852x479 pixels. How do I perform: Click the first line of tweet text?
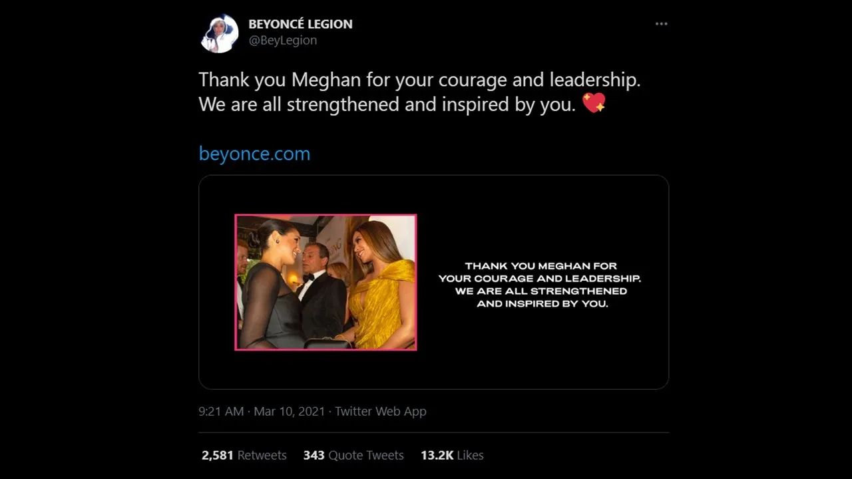(x=419, y=80)
